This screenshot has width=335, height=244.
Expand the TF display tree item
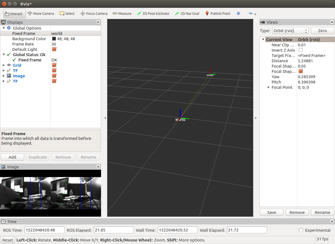click(x=3, y=70)
